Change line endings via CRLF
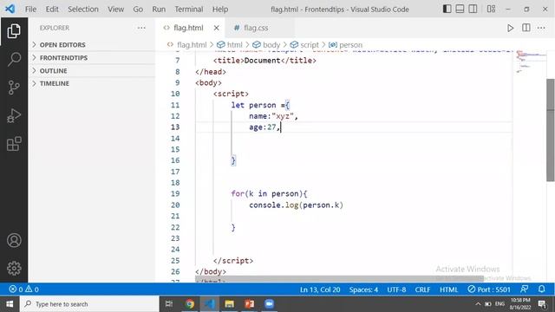Viewport: 555px width, 312px height. (422, 289)
